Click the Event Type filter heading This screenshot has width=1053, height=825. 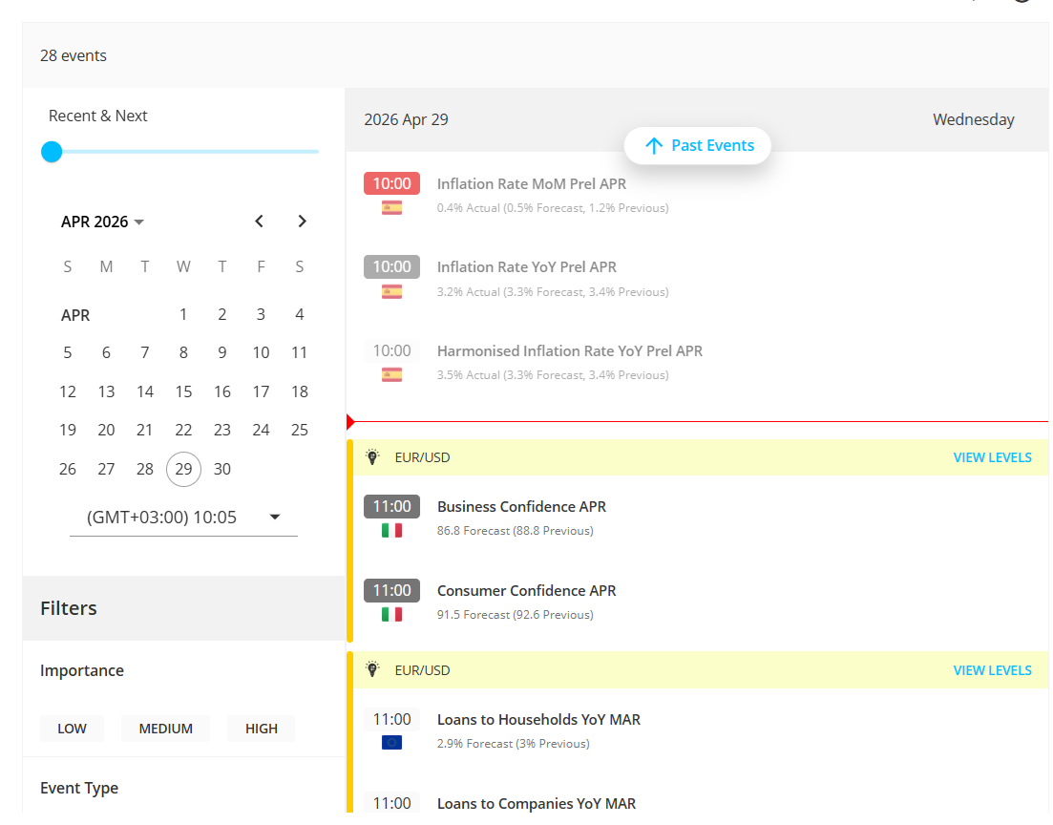79,788
